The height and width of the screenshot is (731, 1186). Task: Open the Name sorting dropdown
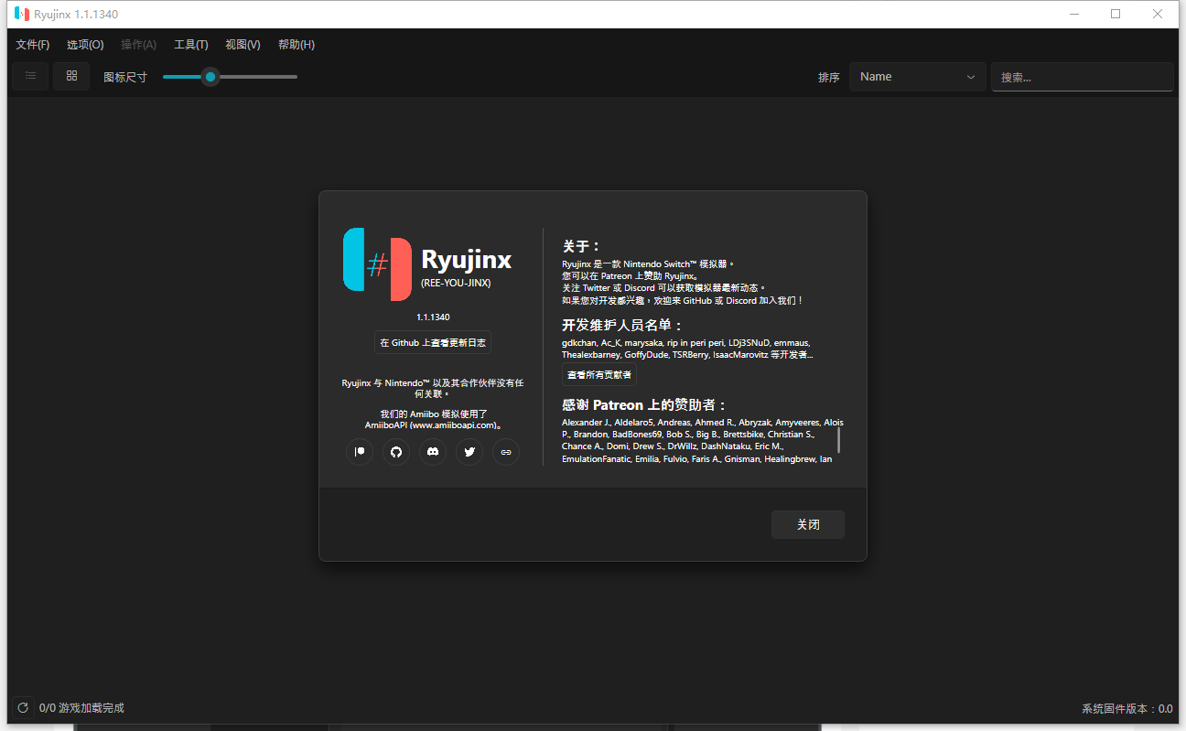pos(917,77)
